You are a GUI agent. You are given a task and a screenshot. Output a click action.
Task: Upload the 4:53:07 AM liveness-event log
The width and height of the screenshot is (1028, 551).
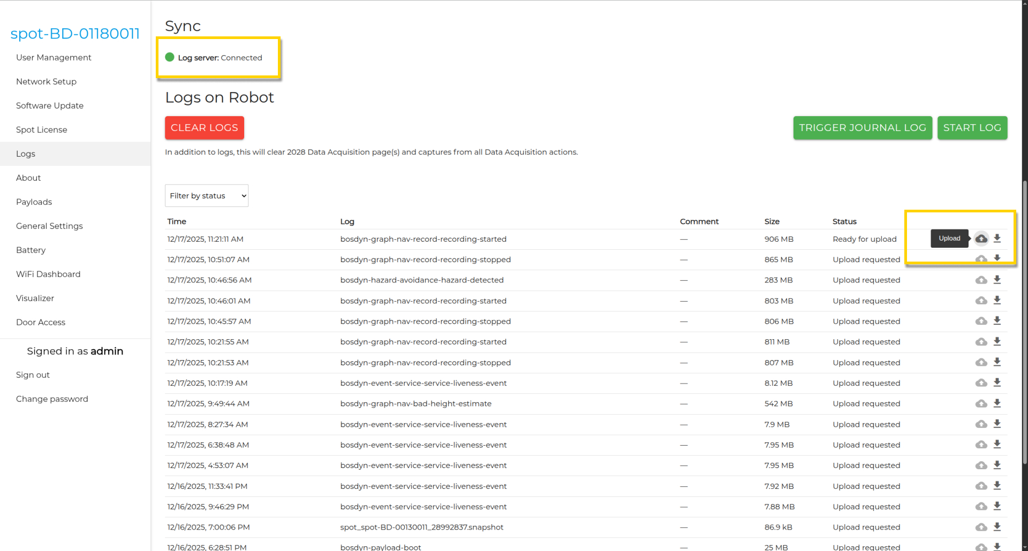coord(981,465)
